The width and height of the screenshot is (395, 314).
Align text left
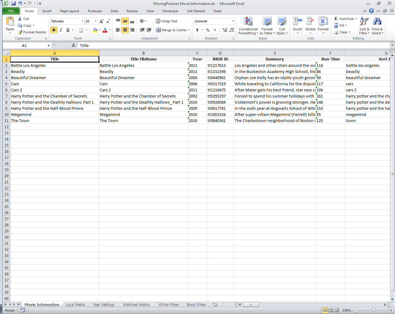pos(118,30)
